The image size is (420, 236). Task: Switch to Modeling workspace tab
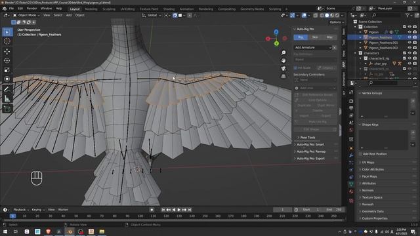[91, 9]
